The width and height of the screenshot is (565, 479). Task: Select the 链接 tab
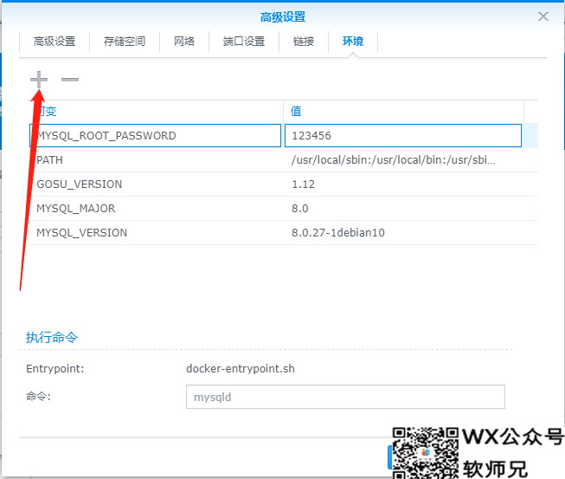304,42
